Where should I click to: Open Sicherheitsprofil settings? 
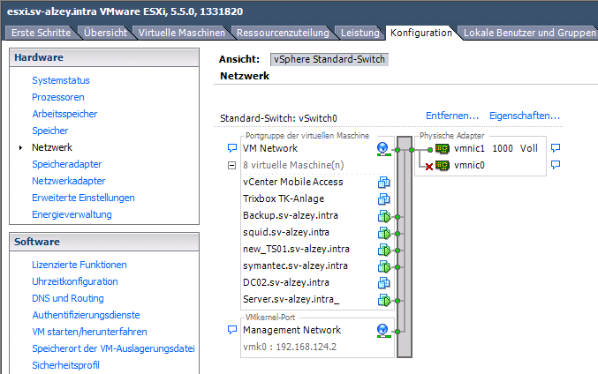click(x=65, y=365)
